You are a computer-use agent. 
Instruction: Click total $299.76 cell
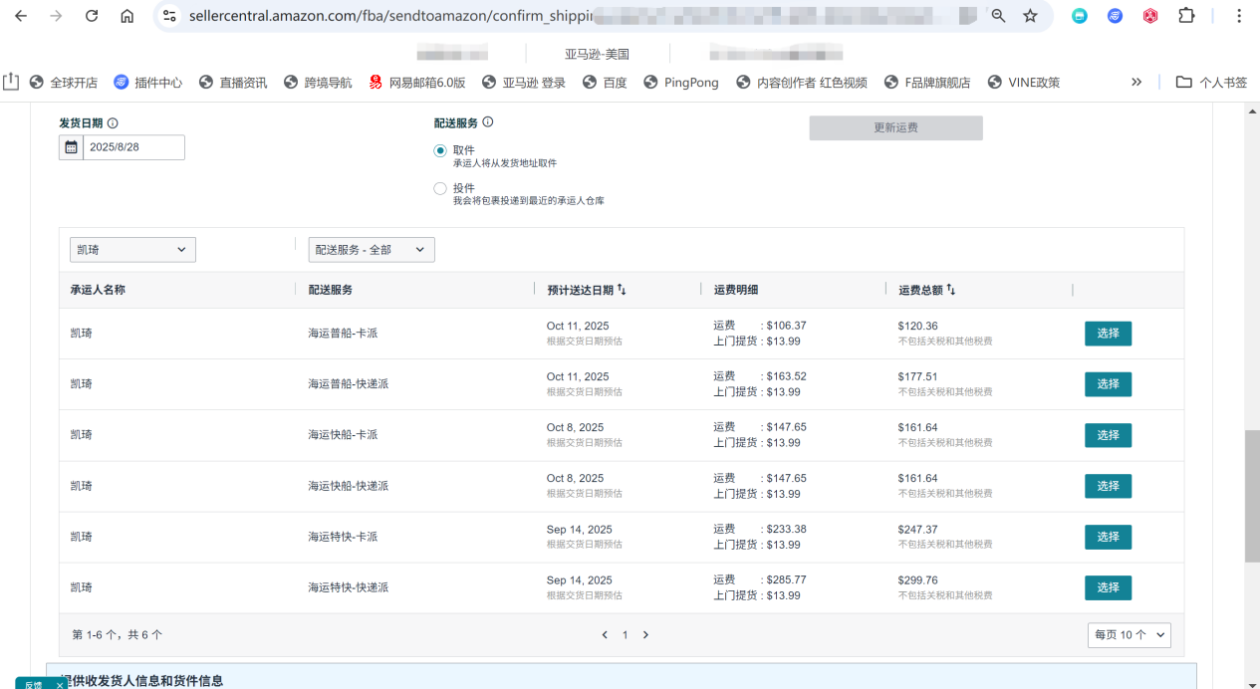[x=917, y=580]
